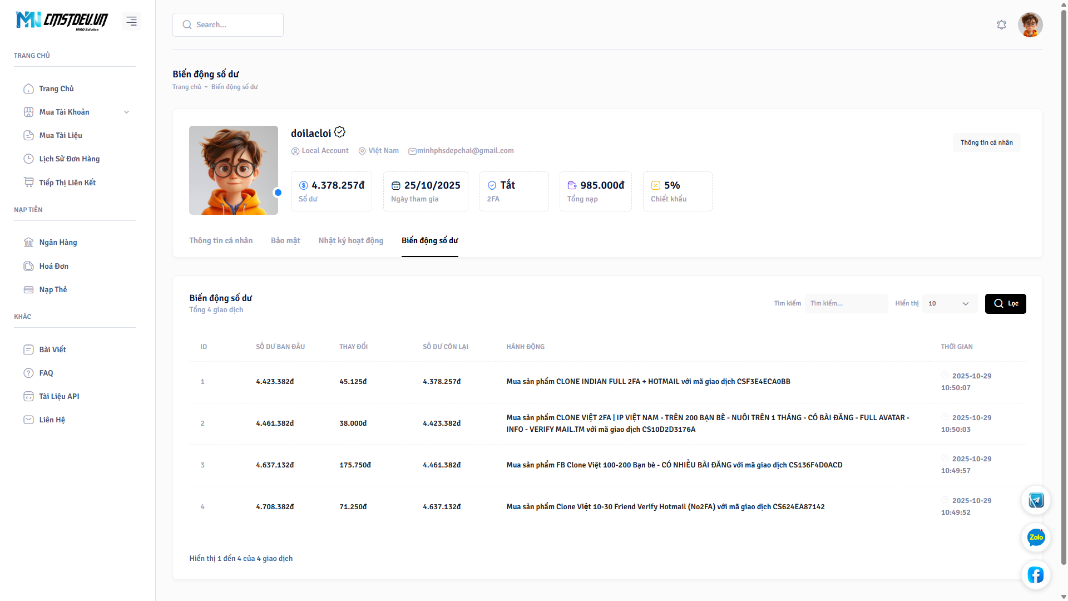Click the large profile avatar thumbnail
Image resolution: width=1068 pixels, height=601 pixels.
point(233,170)
